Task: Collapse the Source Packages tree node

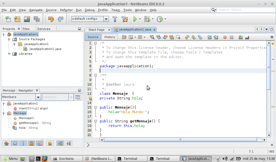Action: tap(9, 39)
